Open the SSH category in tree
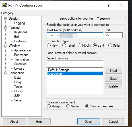 point(17,96)
